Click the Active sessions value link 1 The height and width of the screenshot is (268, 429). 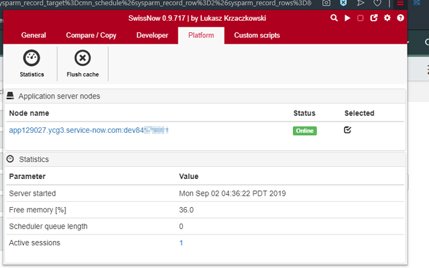coord(181,243)
